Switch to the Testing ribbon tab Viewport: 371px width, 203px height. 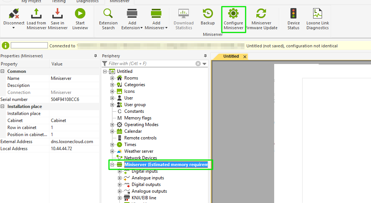click(59, 1)
